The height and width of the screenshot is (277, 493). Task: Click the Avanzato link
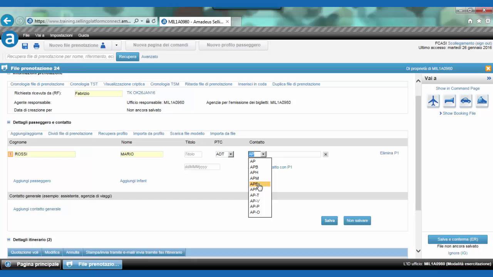pyautogui.click(x=149, y=57)
